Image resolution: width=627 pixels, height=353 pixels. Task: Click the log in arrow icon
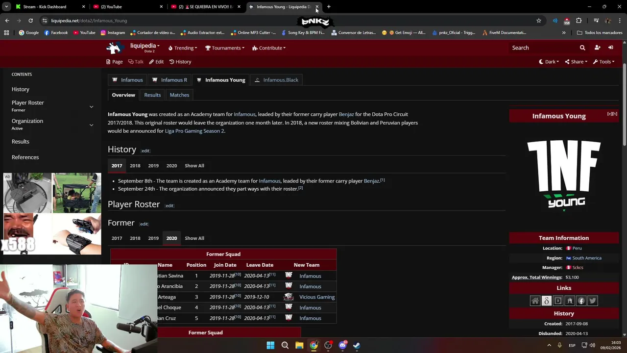(x=611, y=48)
